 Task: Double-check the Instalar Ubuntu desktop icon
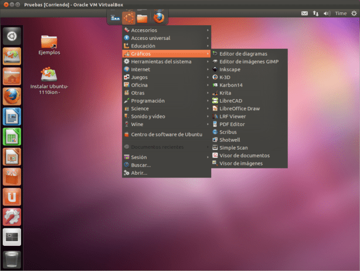49,75
